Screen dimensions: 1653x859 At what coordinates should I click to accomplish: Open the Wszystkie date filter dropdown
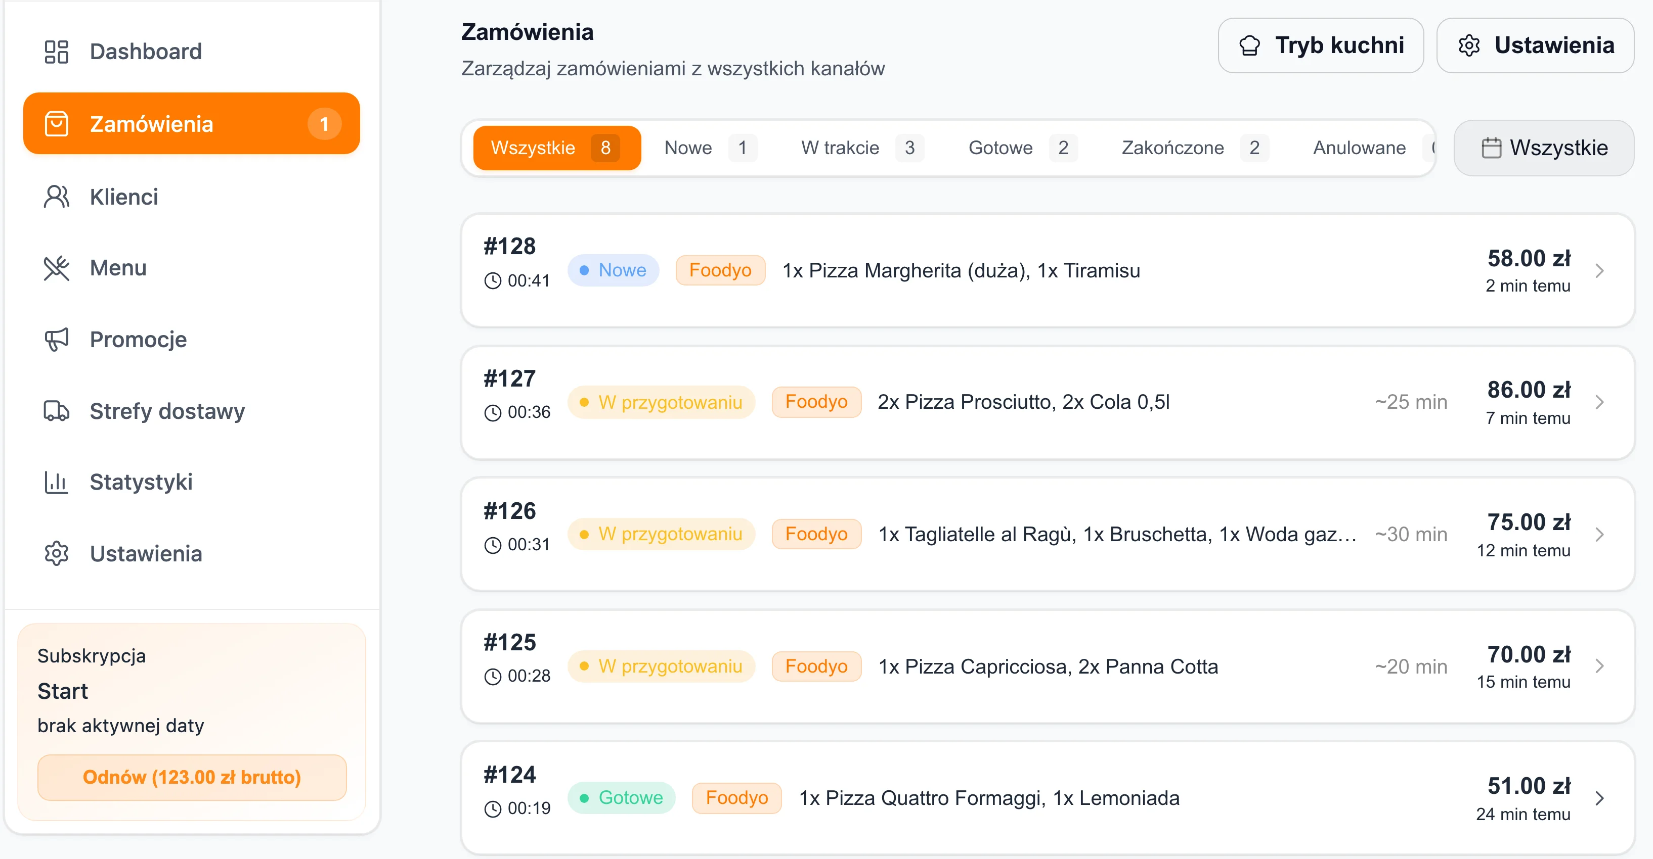[1543, 148]
